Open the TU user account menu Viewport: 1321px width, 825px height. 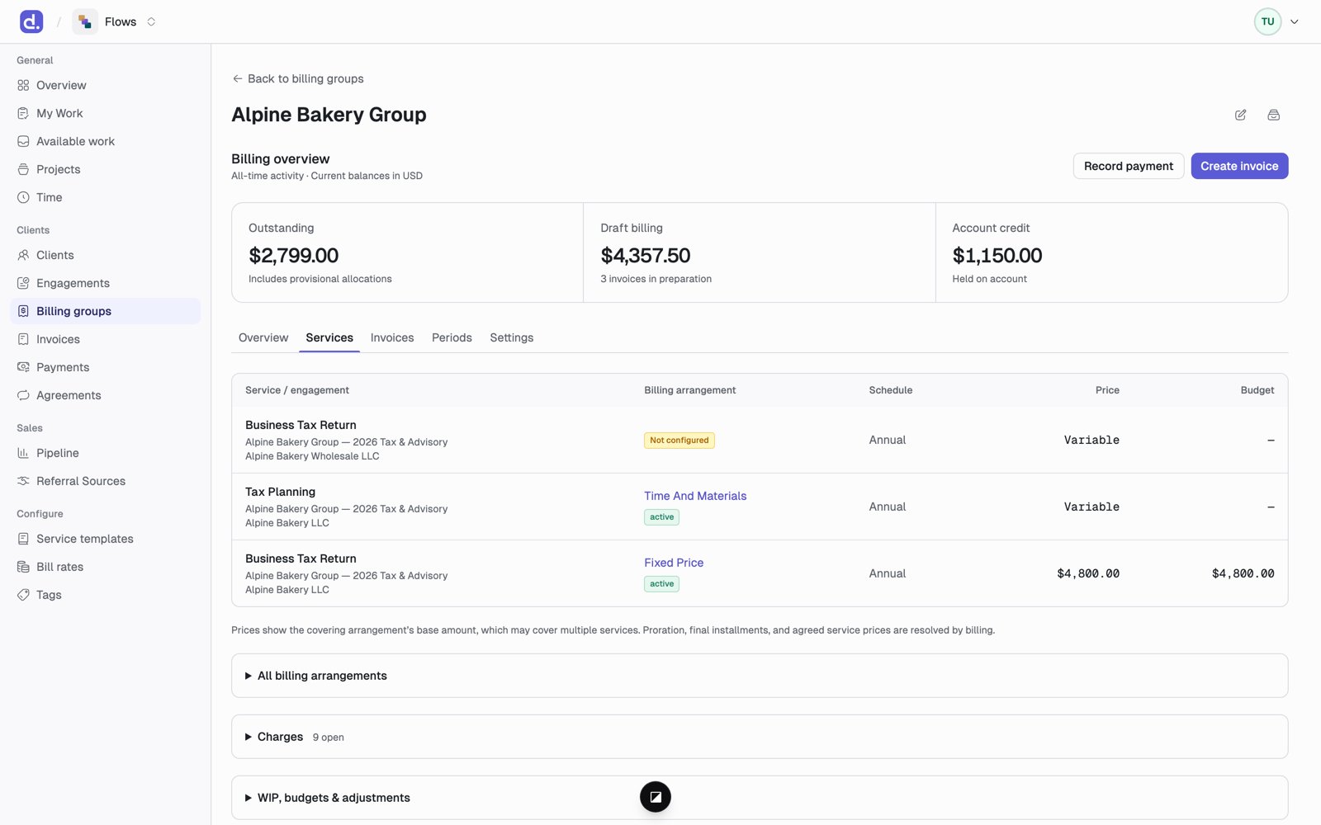point(1276,21)
